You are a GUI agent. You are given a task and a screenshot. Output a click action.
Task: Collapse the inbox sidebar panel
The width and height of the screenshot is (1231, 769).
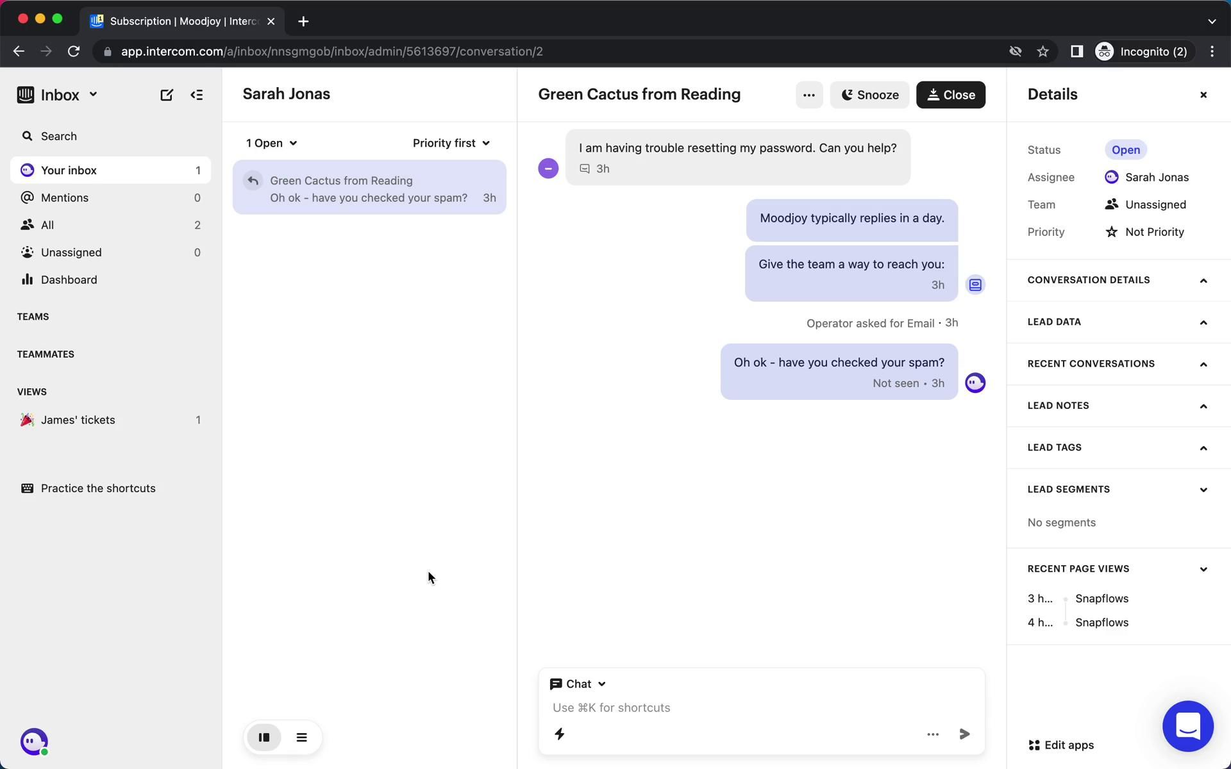[197, 95]
